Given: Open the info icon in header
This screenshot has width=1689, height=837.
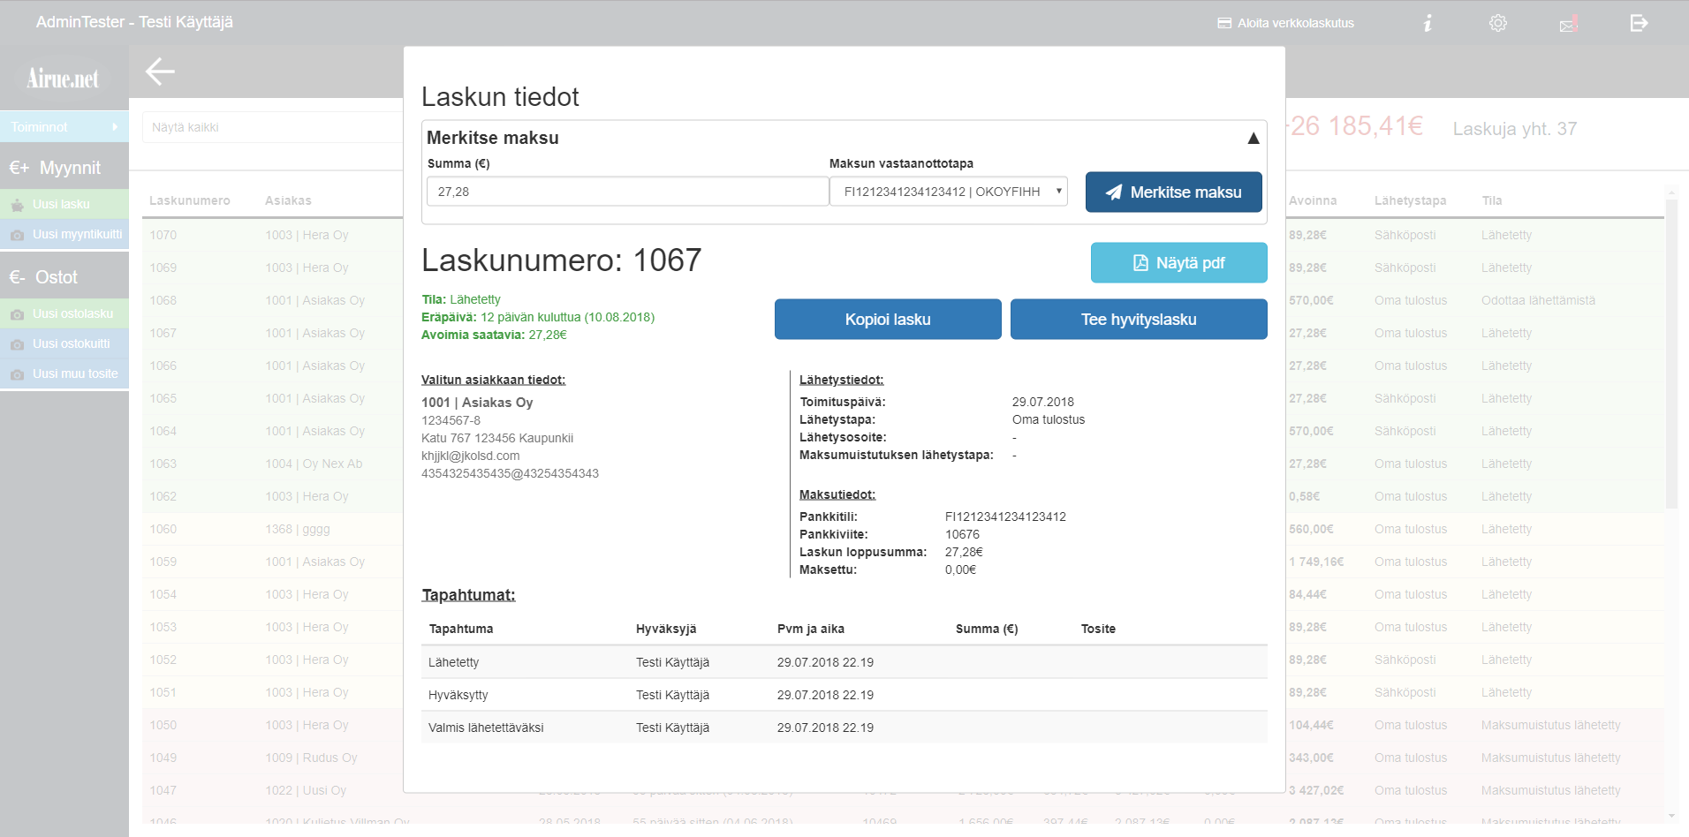Looking at the screenshot, I should click(1428, 23).
